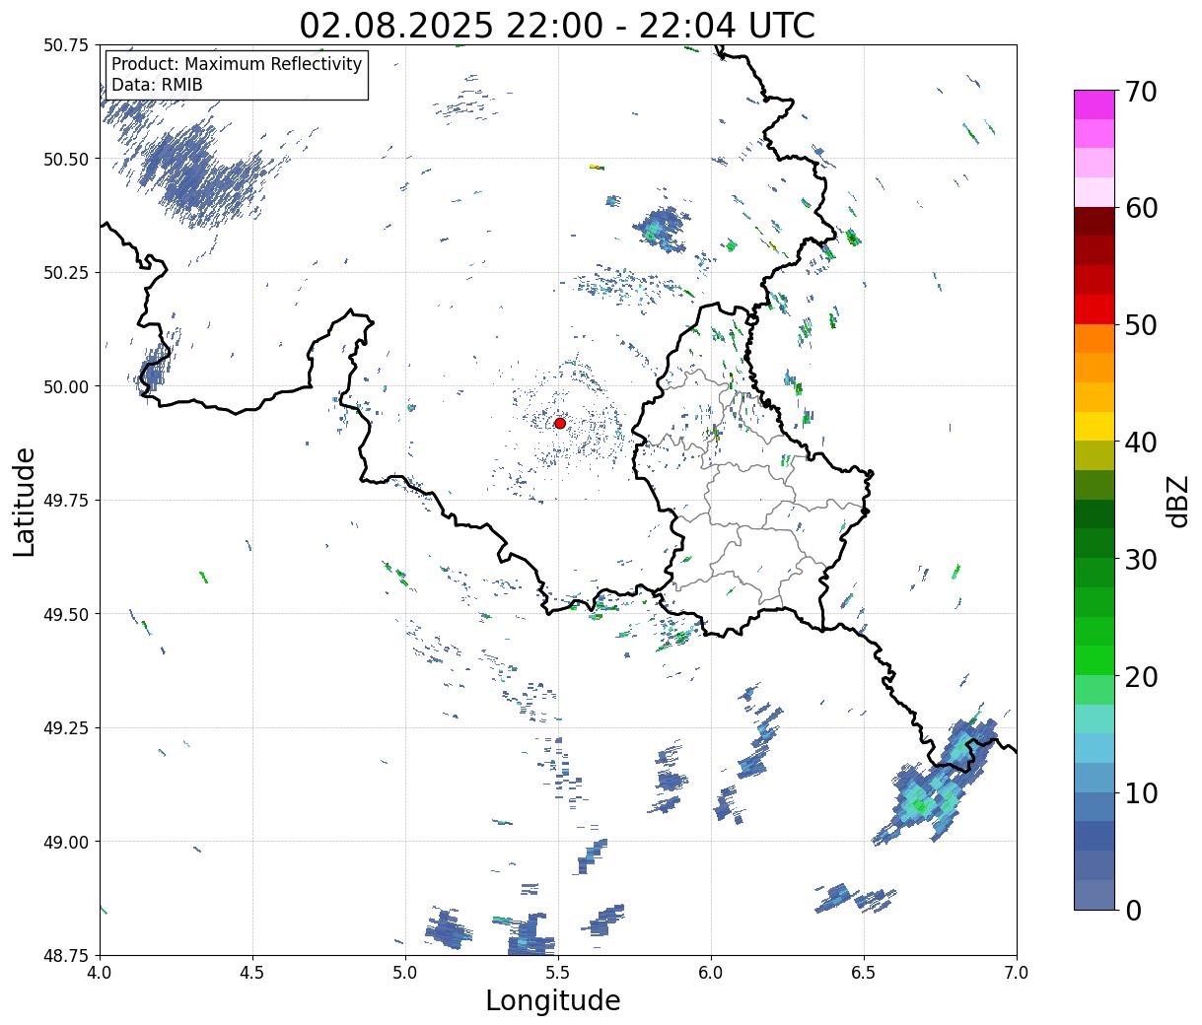Select the darkest maroon swatch just below 60
1202x1025 pixels.
1095,221
